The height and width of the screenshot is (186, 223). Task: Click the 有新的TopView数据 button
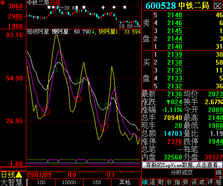pyautogui.click(x=182, y=165)
